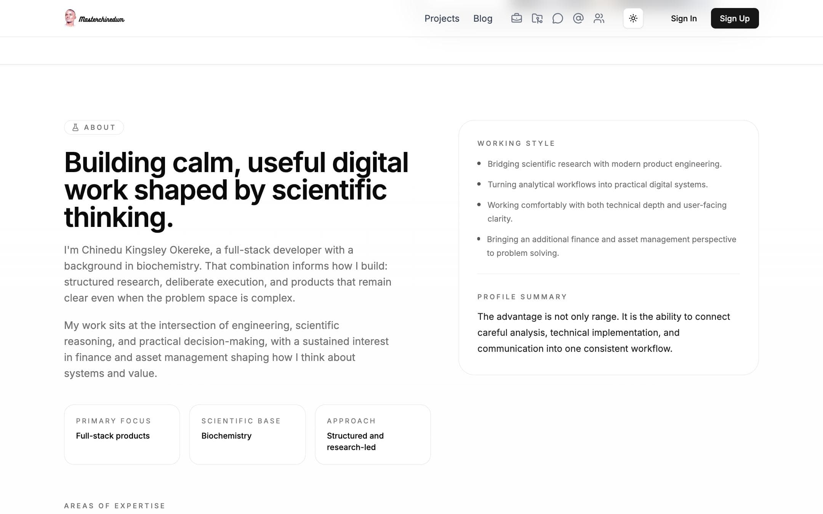This screenshot has width=823, height=514.
Task: Click the flask icon in About badge
Action: point(75,128)
